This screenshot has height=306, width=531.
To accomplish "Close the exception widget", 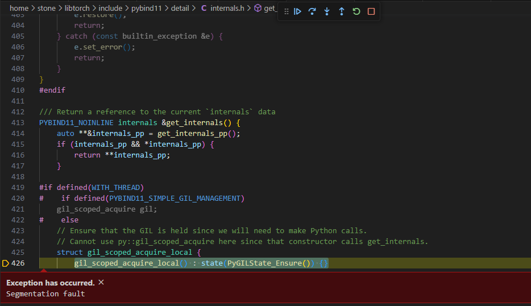I will click(x=101, y=282).
